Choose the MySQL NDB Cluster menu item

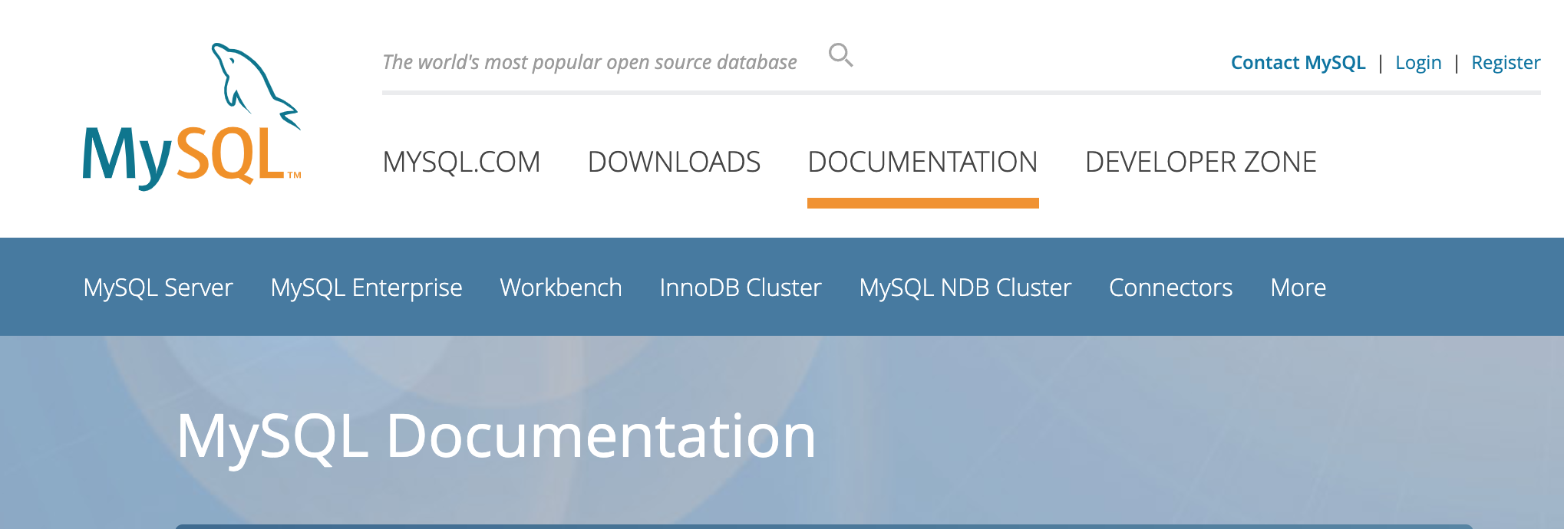coord(965,287)
